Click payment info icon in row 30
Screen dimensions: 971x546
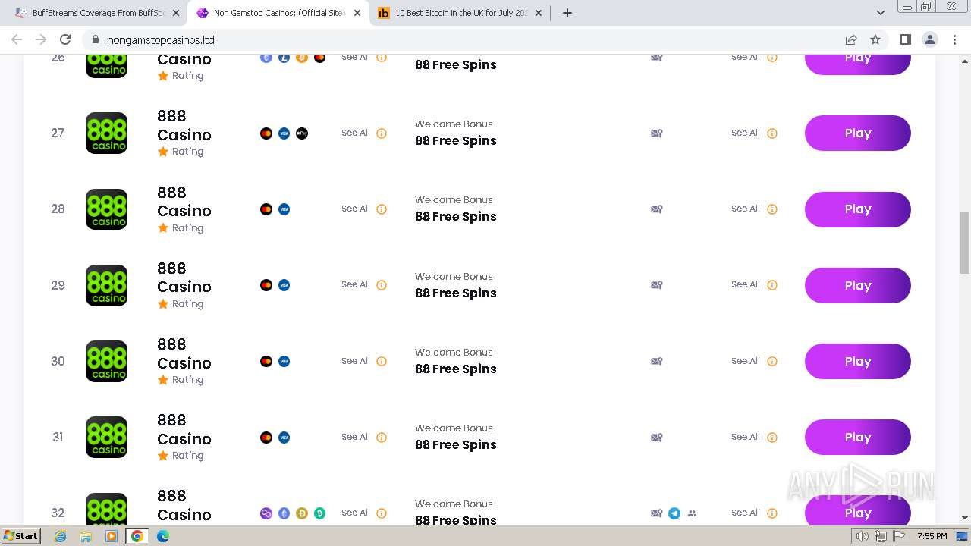pos(382,361)
